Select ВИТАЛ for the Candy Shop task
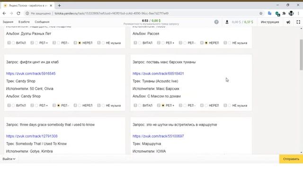Screen dimensions: 303x170 click(x=13, y=105)
